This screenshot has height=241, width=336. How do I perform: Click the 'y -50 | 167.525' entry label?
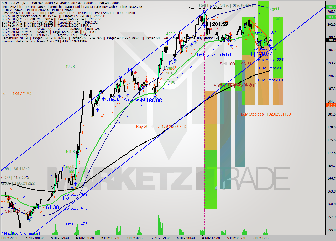pyautogui.click(x=15, y=177)
